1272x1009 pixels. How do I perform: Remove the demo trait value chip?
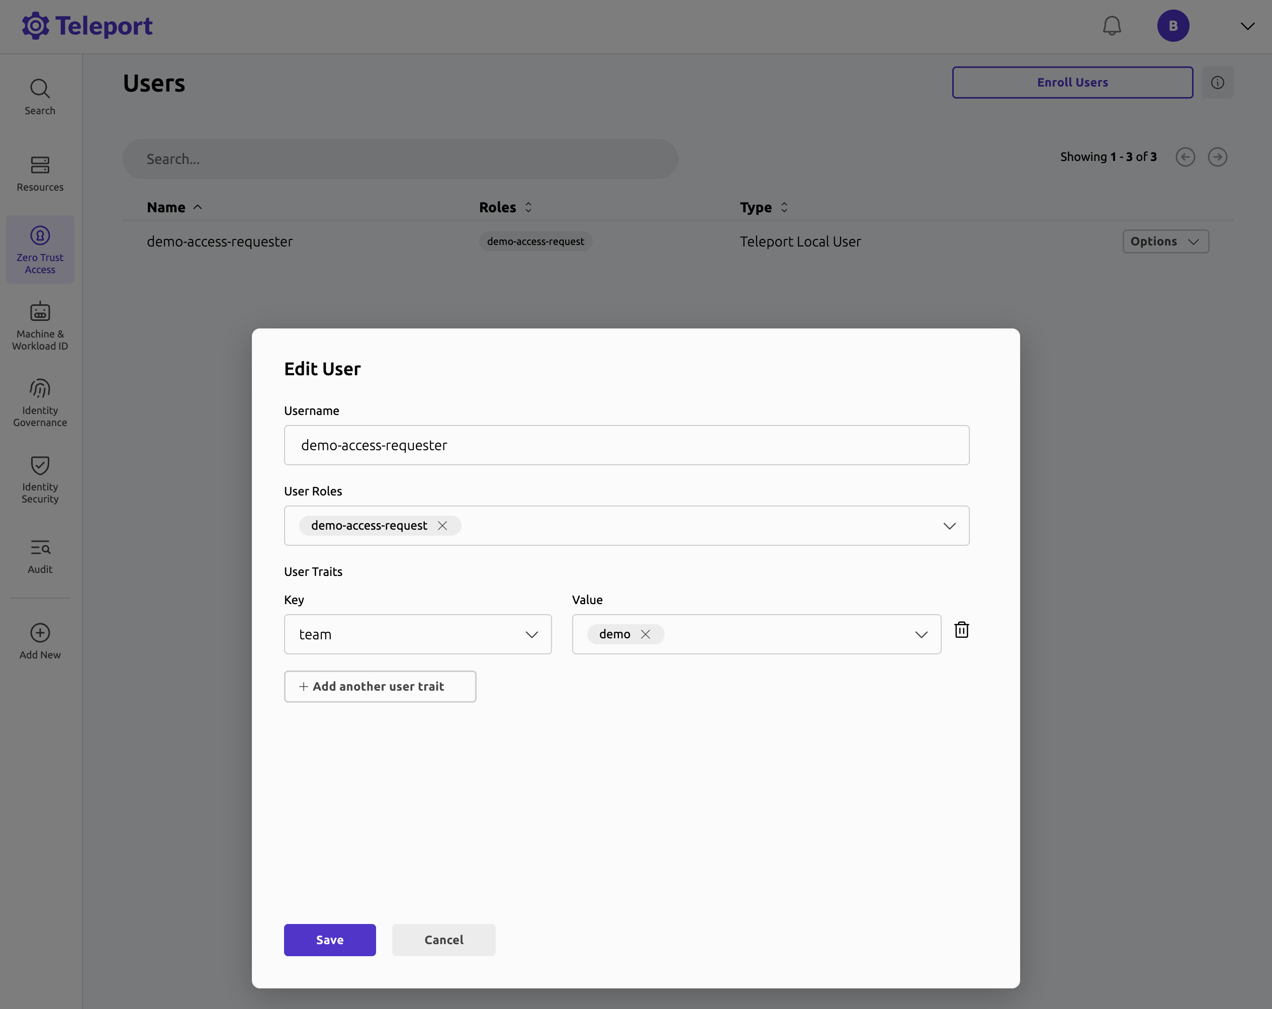(x=645, y=634)
